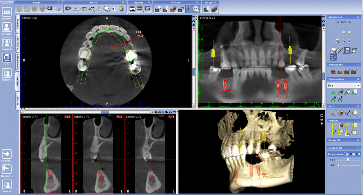Adjust the 50 % opacity slider
Viewport: 363px width, 195px height.
pos(348,160)
